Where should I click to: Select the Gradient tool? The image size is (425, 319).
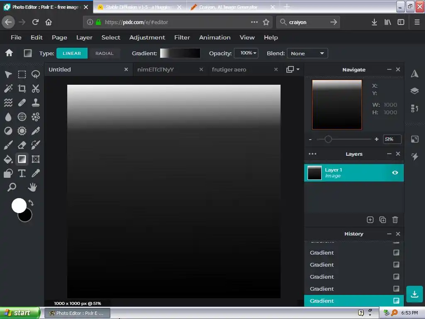(22, 159)
